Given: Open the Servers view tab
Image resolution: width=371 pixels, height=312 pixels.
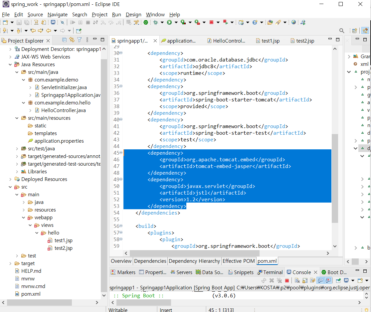Looking at the screenshot, I should point(181,272).
